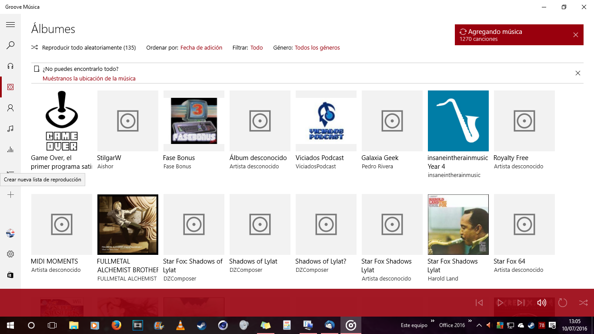Screen dimensions: 594x334
Task: Expand the 'Fecha de adición' sort dropdown
Action: point(201,48)
